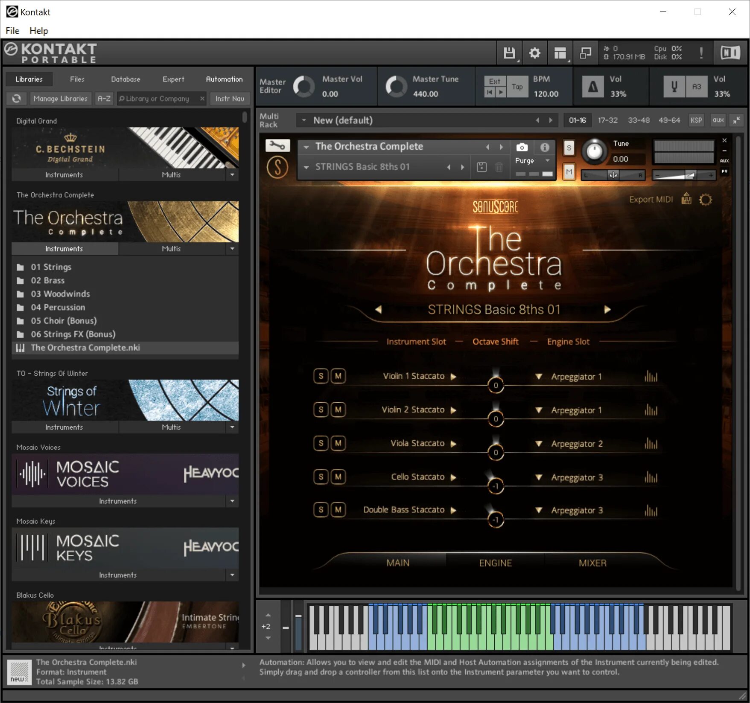Screen dimensions: 750x703
Task: Open Arpeggiator 2 engine dropdown for Viola
Action: coord(539,444)
